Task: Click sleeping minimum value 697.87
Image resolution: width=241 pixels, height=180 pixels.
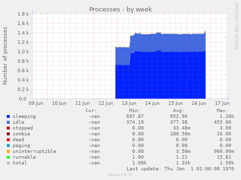Action: click(x=135, y=116)
